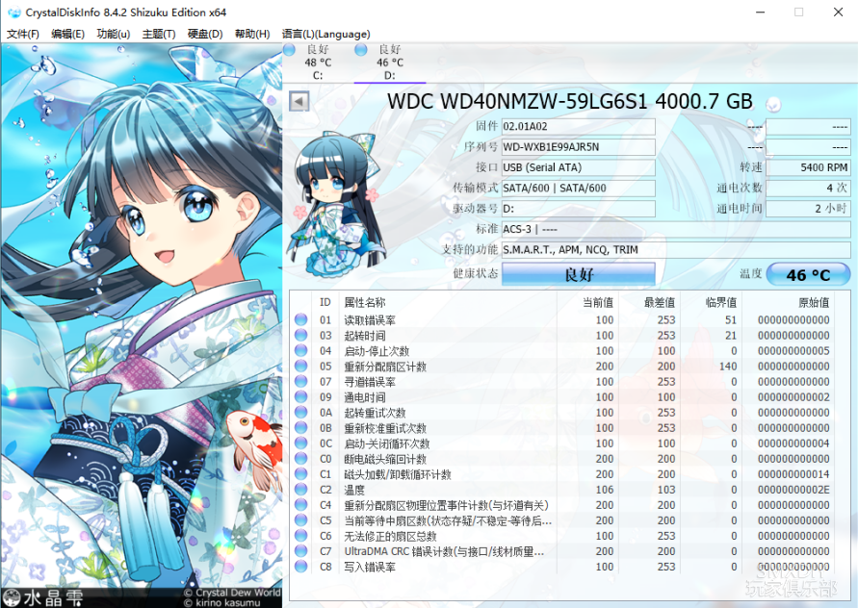The width and height of the screenshot is (858, 608).
Task: Click the drive letter field D:
Action: point(579,209)
